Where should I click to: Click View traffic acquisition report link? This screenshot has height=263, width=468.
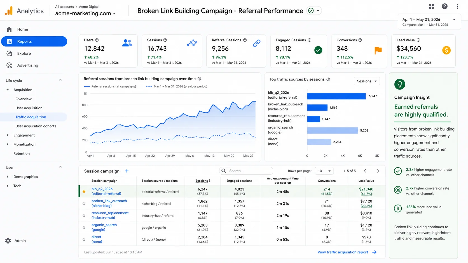(x=347, y=252)
